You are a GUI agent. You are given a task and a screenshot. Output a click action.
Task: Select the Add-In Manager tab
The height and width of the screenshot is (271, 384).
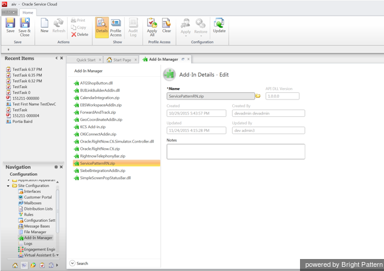(163, 59)
